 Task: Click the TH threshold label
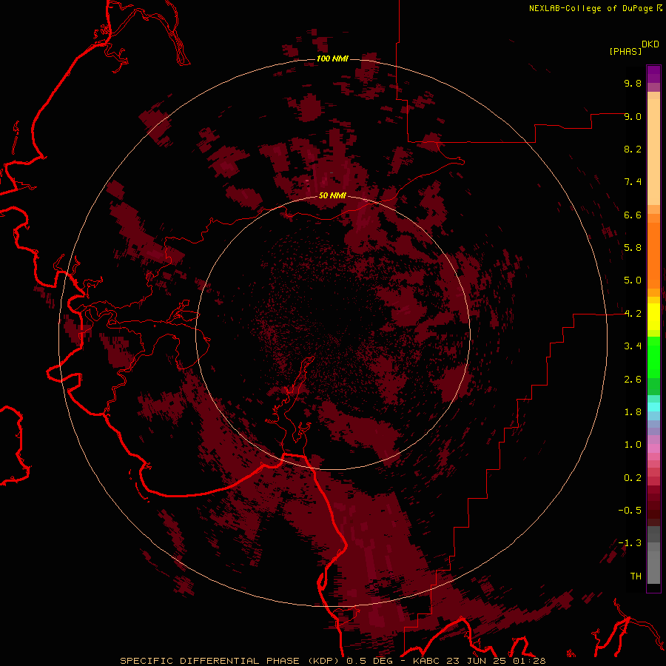(636, 576)
